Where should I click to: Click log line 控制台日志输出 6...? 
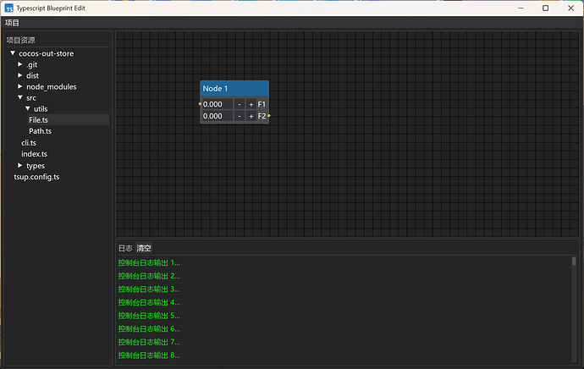click(149, 328)
